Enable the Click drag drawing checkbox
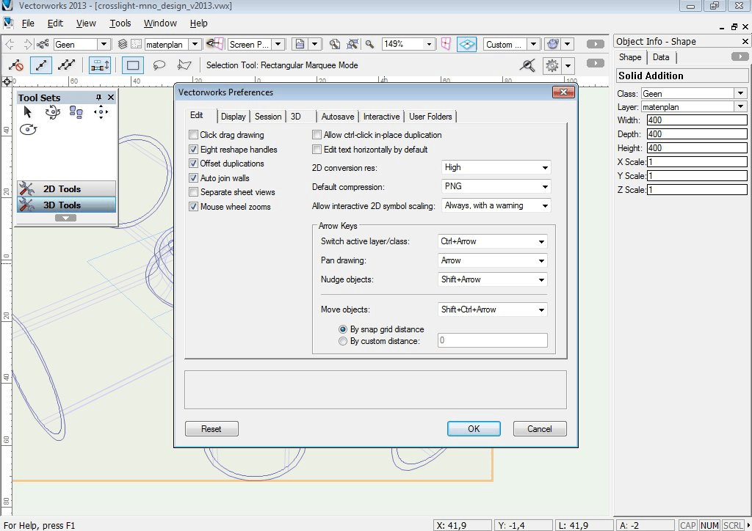Viewport: 752px width, 531px height. 194,135
